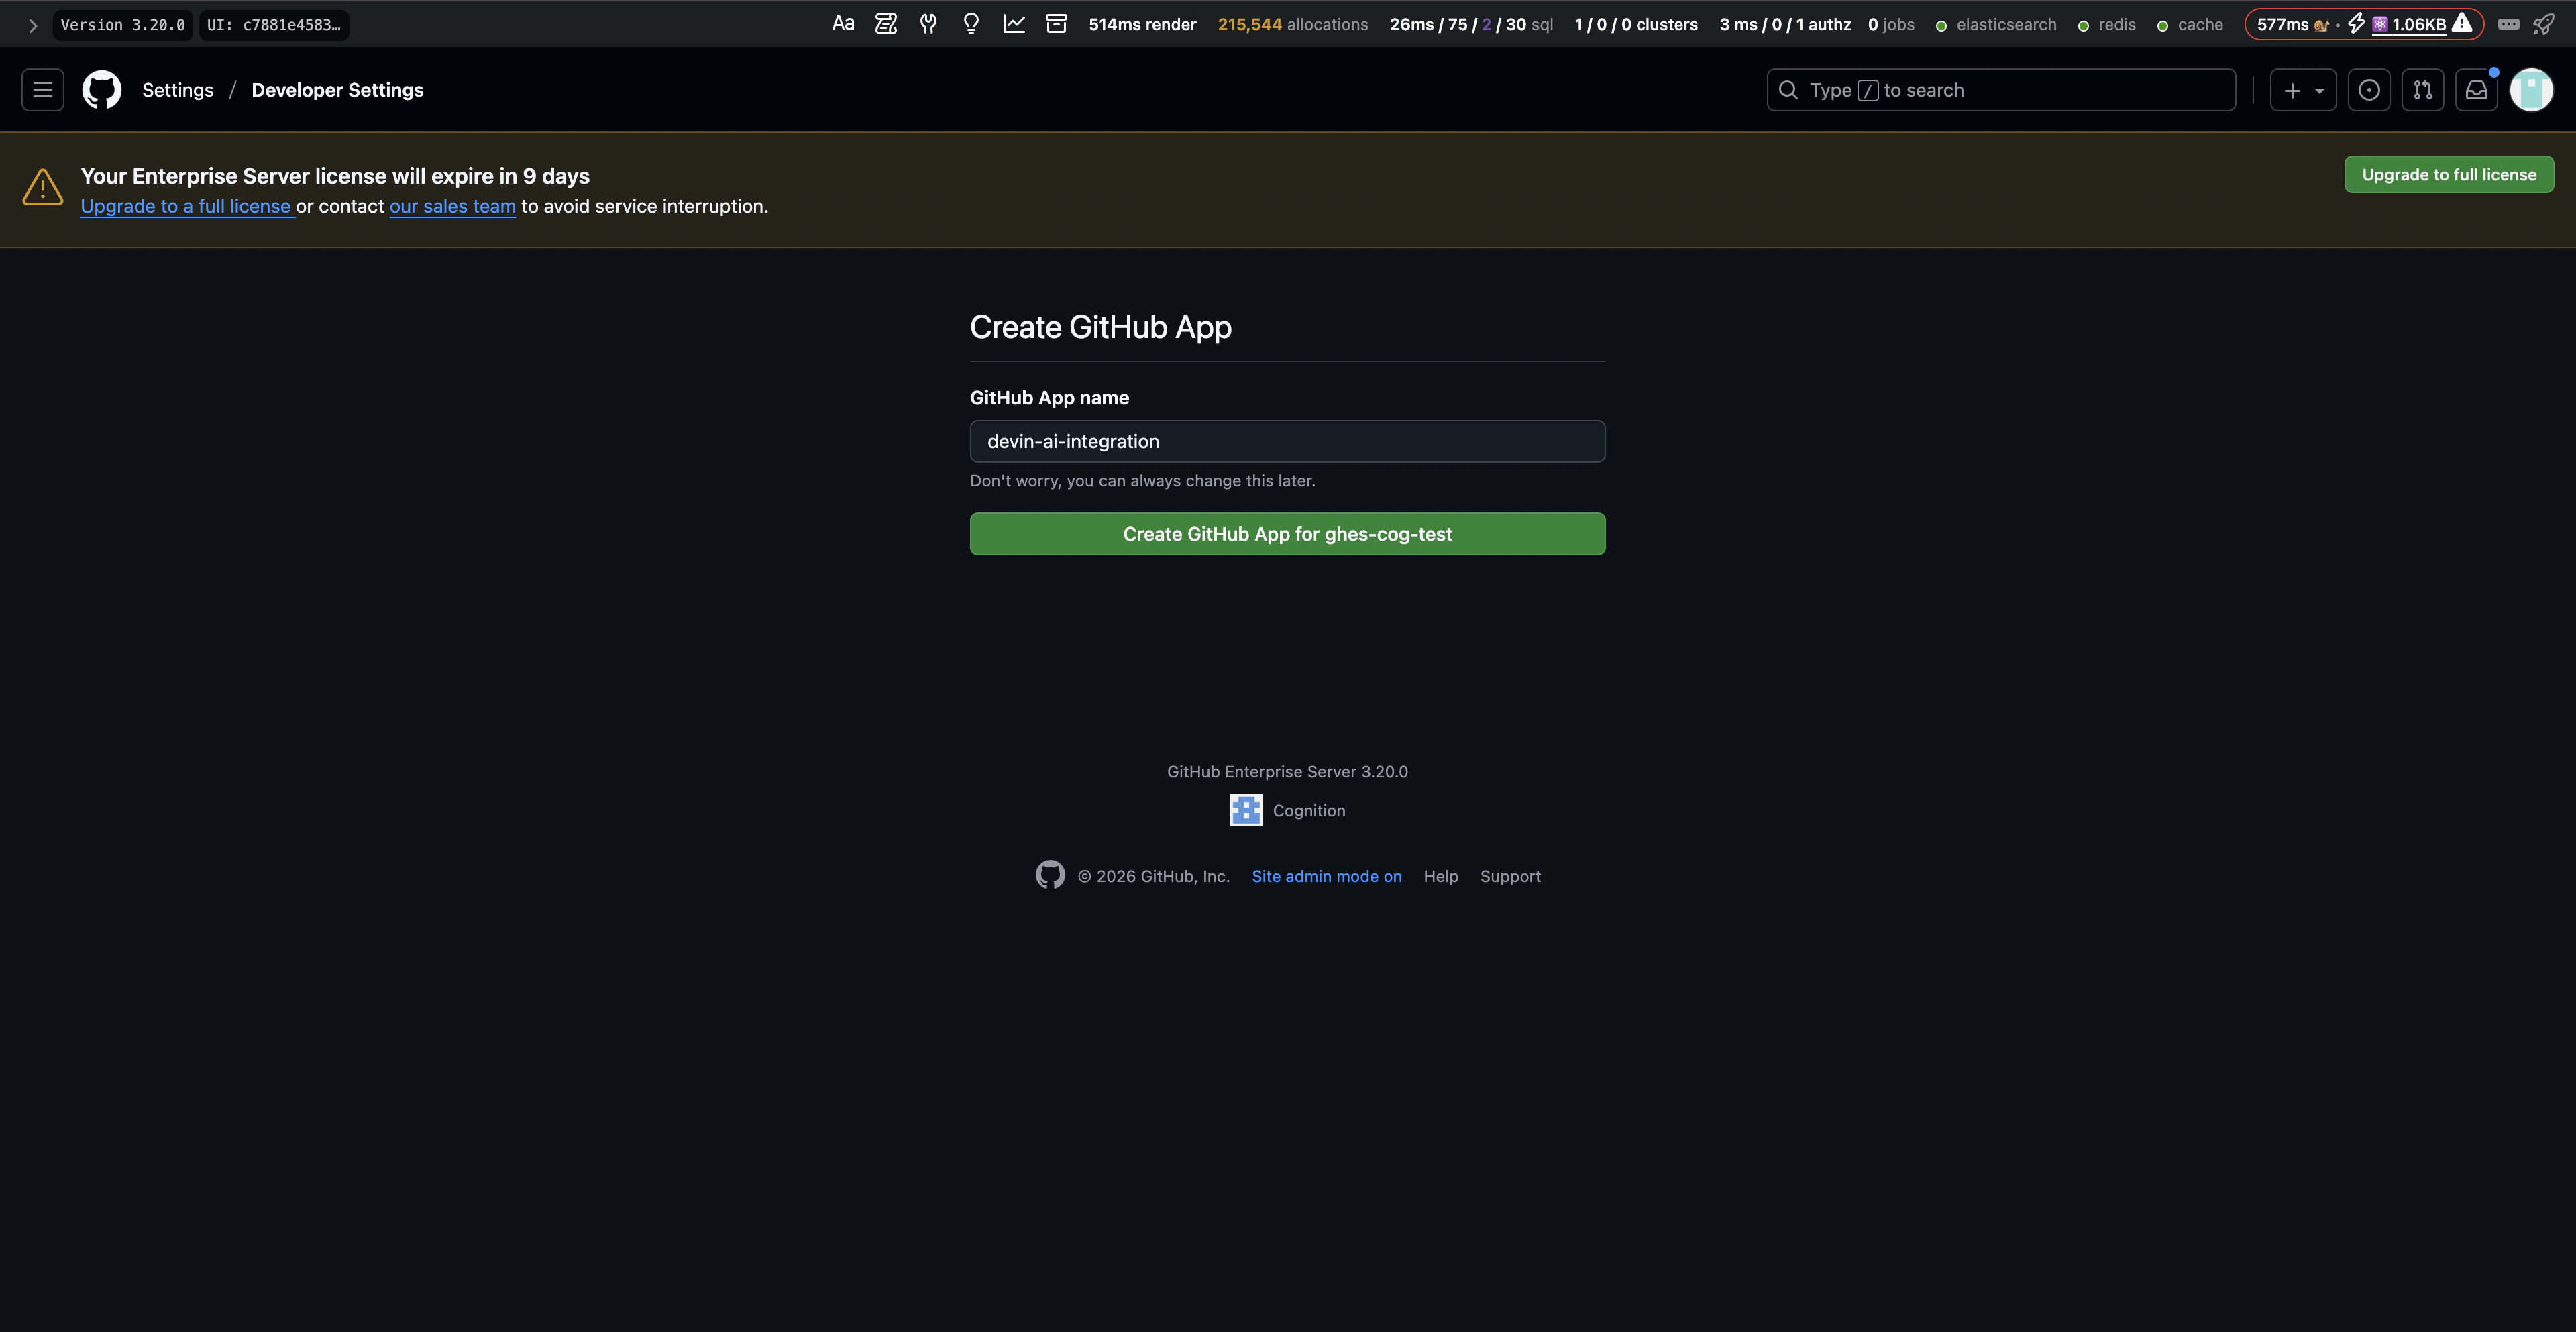Open the authz timing stat

pos(1785,25)
